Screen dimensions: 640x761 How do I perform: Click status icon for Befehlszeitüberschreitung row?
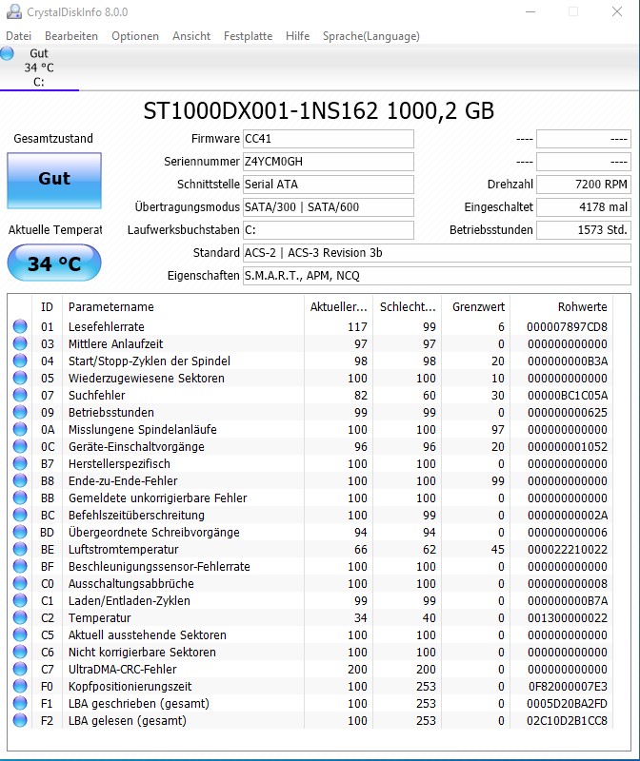[20, 515]
